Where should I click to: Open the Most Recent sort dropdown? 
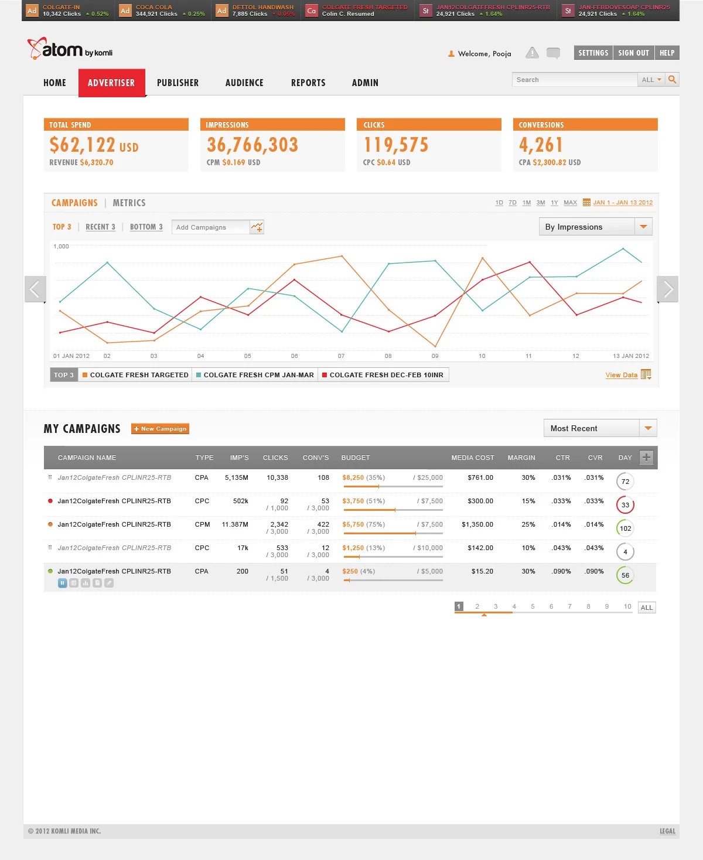[600, 428]
